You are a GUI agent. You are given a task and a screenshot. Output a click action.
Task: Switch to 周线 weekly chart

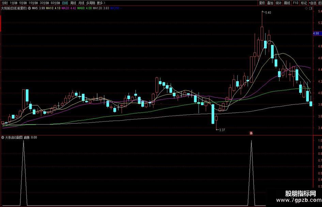73,3
